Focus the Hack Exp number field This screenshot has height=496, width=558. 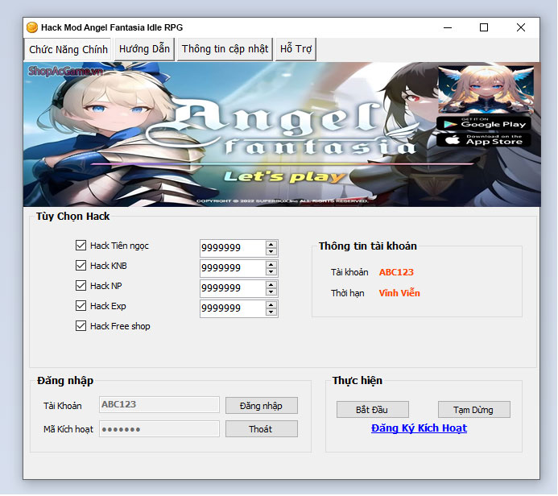[233, 308]
